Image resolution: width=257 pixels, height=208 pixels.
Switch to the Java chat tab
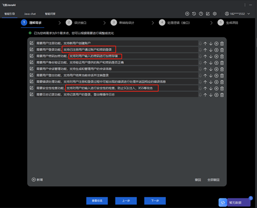tap(30, 14)
